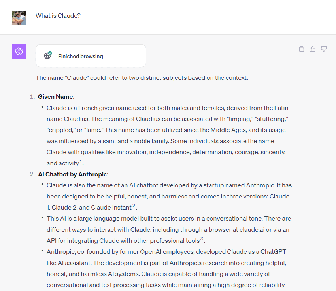Click the line starting 'been designed to be helpful'
The height and width of the screenshot is (291, 336).
(168, 197)
